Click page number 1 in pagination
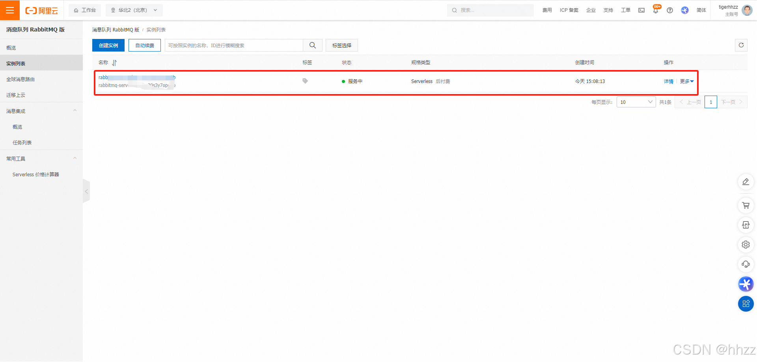Viewport: 757px width, 362px height. coord(711,102)
